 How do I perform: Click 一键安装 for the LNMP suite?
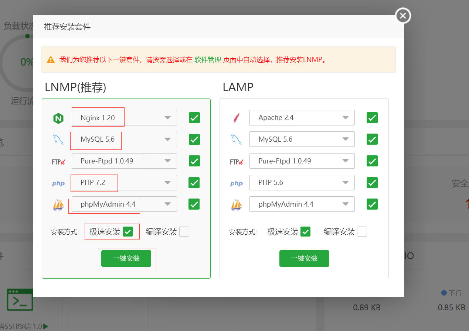(126, 258)
